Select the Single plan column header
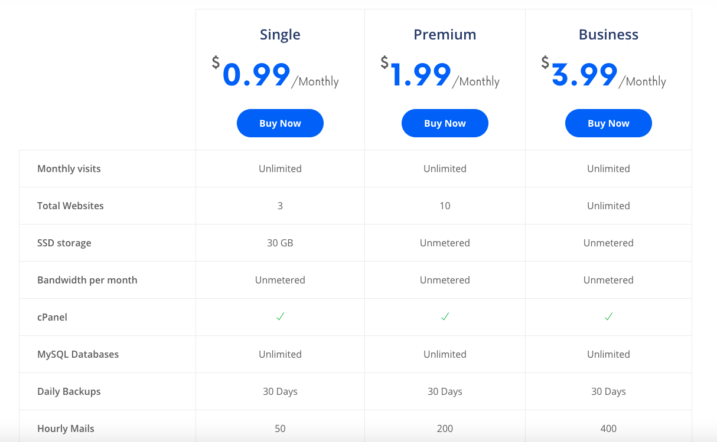 [x=280, y=34]
